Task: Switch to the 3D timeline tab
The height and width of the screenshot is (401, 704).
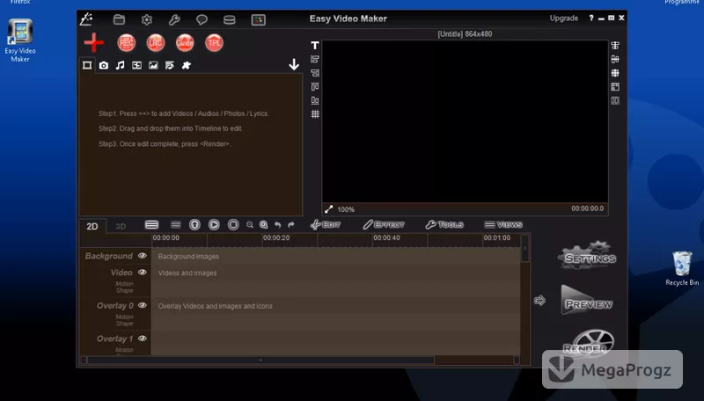Action: point(121,226)
